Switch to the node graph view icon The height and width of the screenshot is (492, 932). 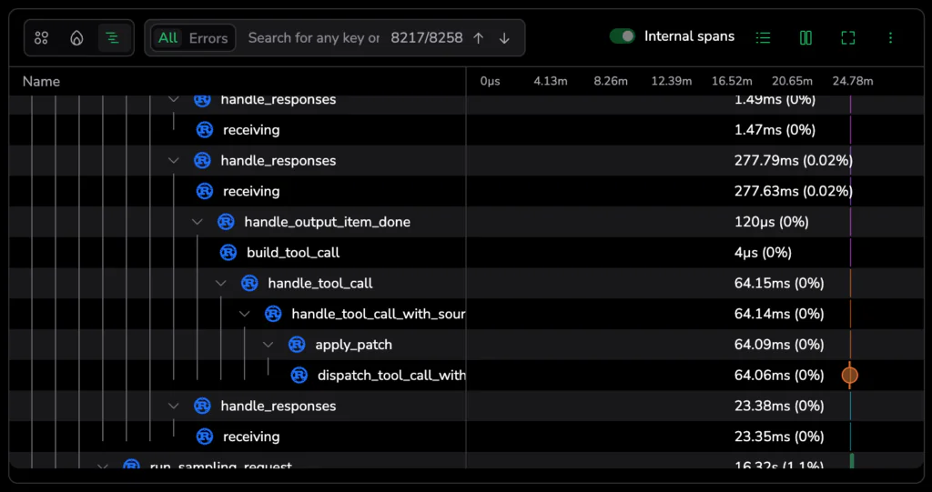[41, 38]
